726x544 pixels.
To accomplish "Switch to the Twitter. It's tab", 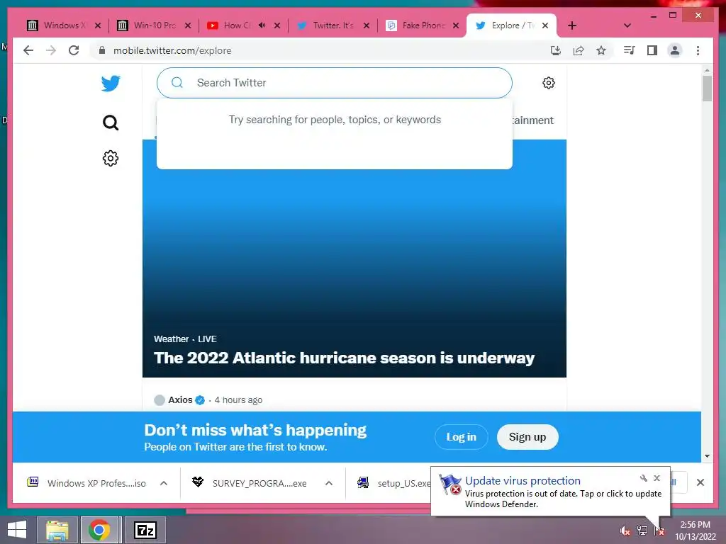I will pyautogui.click(x=333, y=25).
